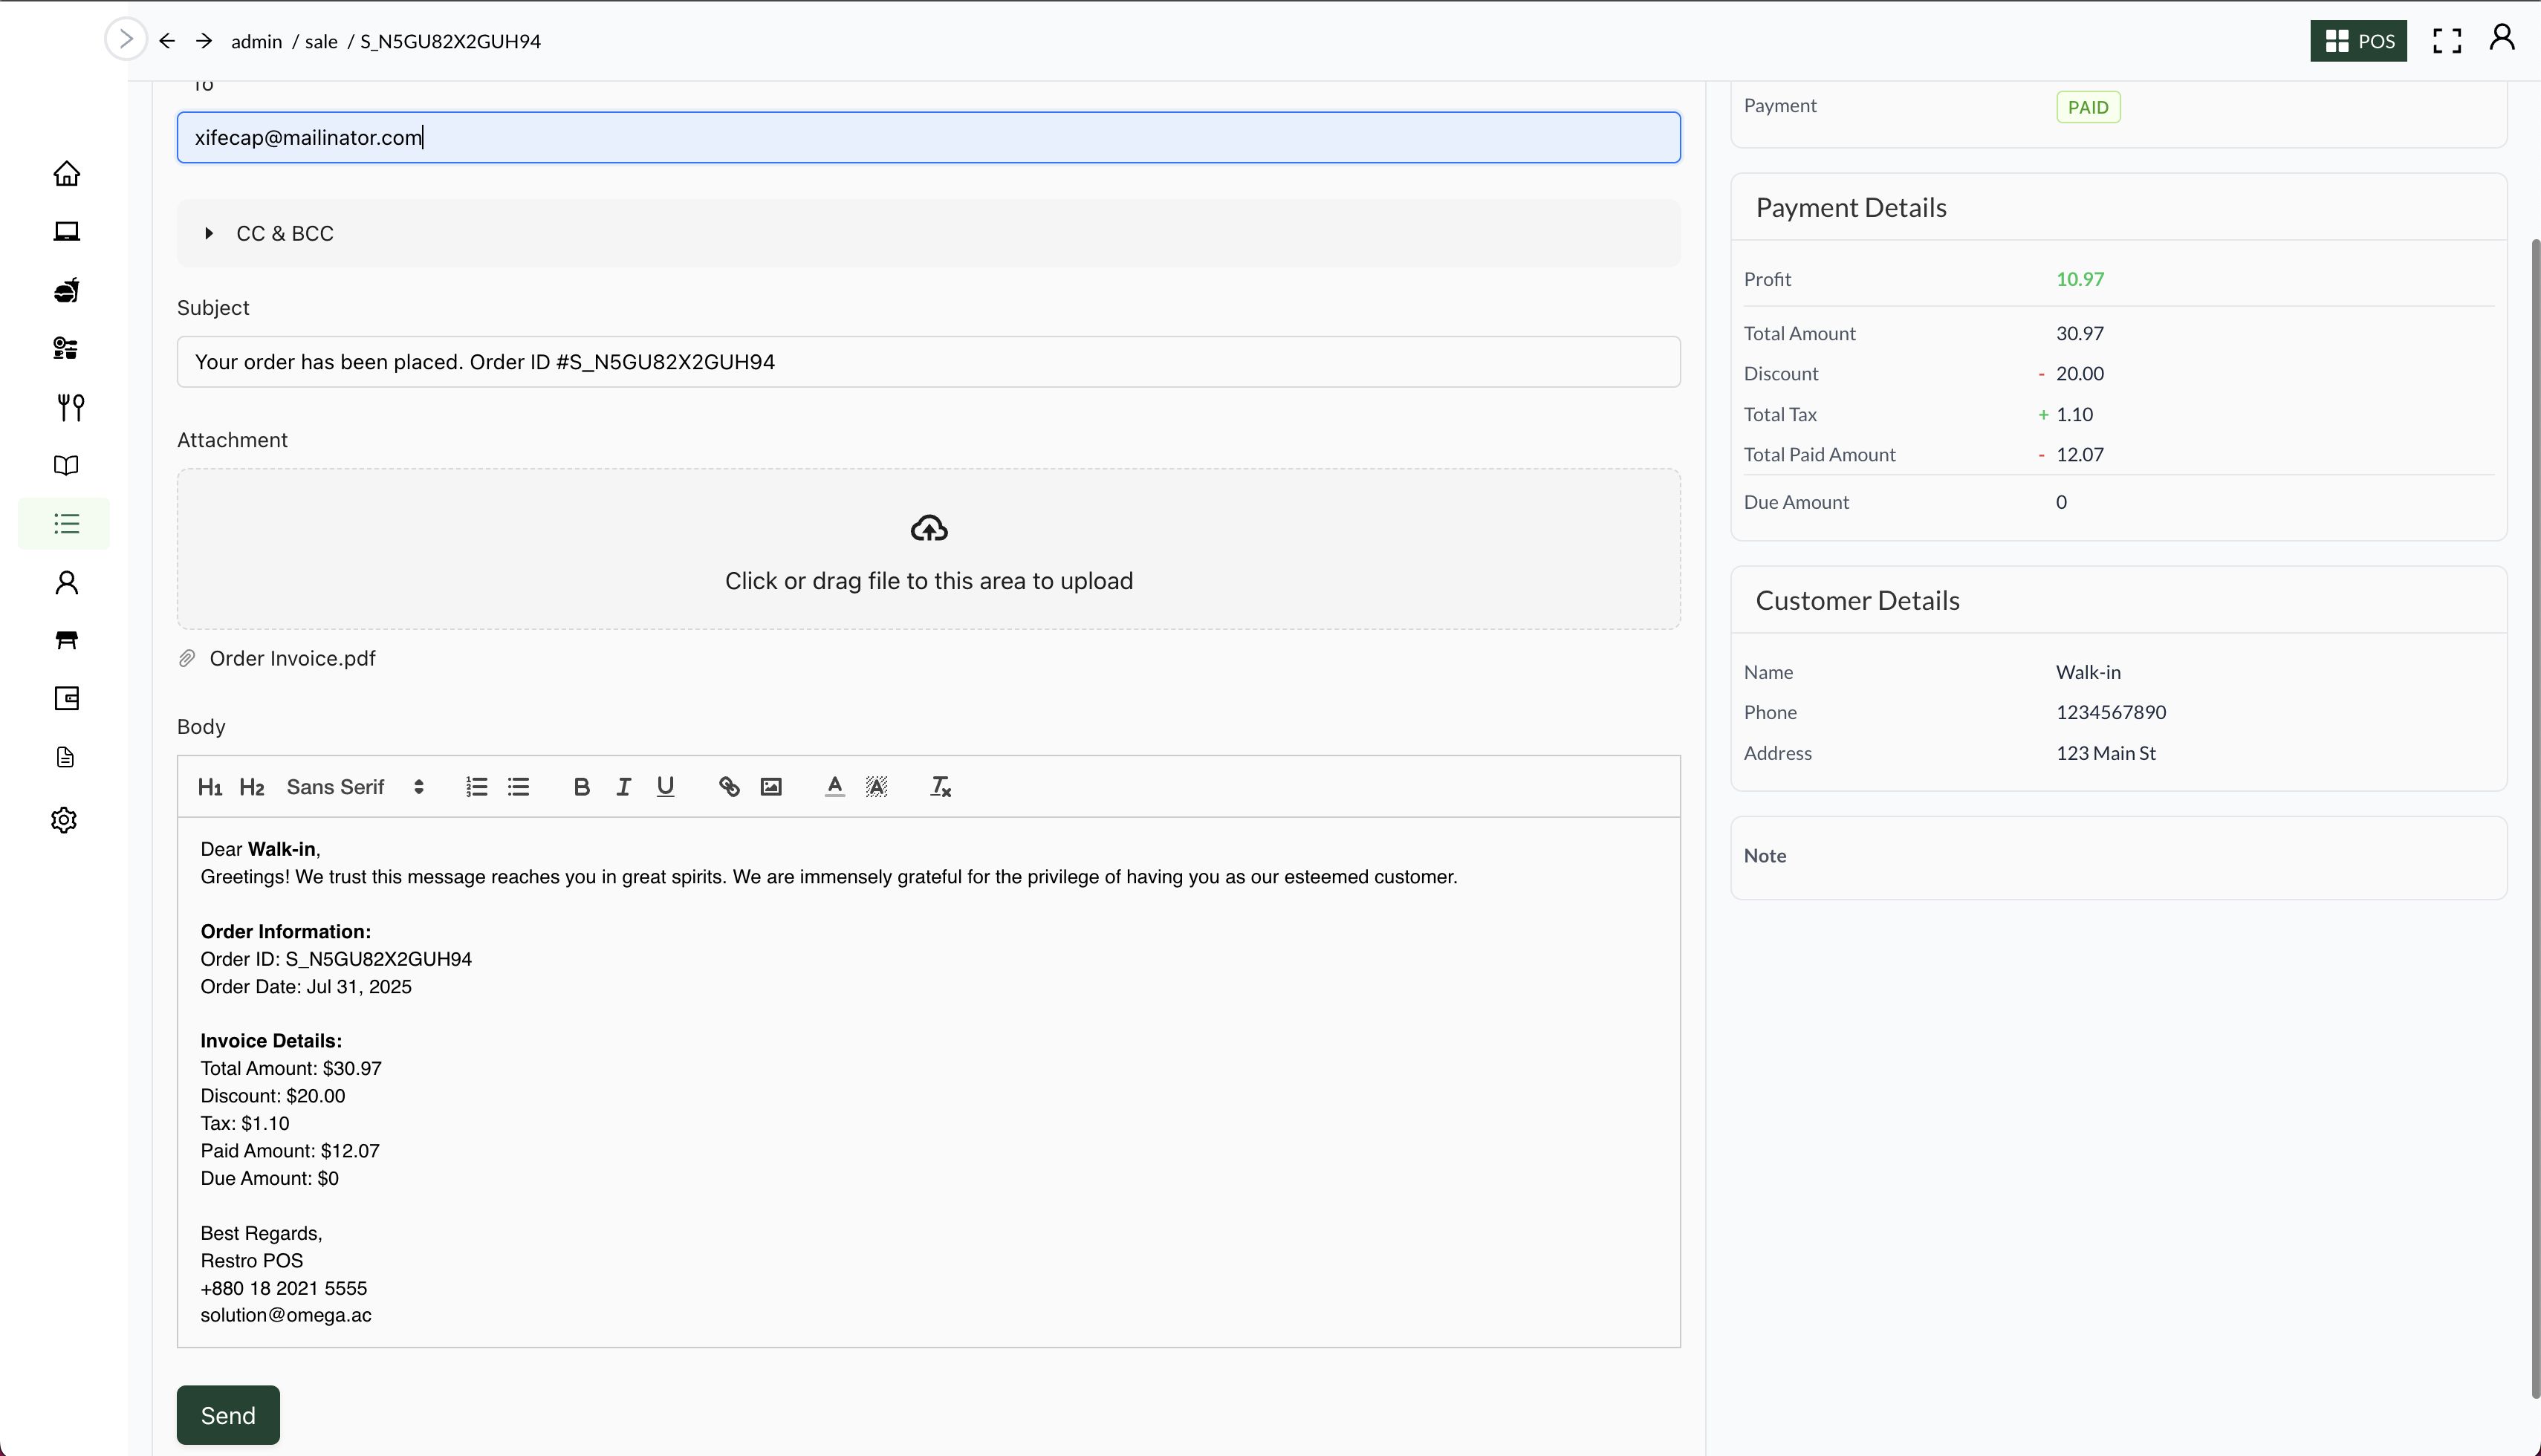The height and width of the screenshot is (1456, 2541).
Task: Open the POS screen button
Action: pyautogui.click(x=2358, y=41)
